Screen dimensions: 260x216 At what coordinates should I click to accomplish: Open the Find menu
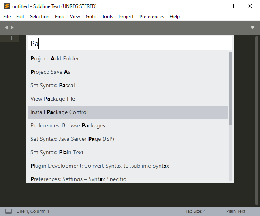coord(60,17)
